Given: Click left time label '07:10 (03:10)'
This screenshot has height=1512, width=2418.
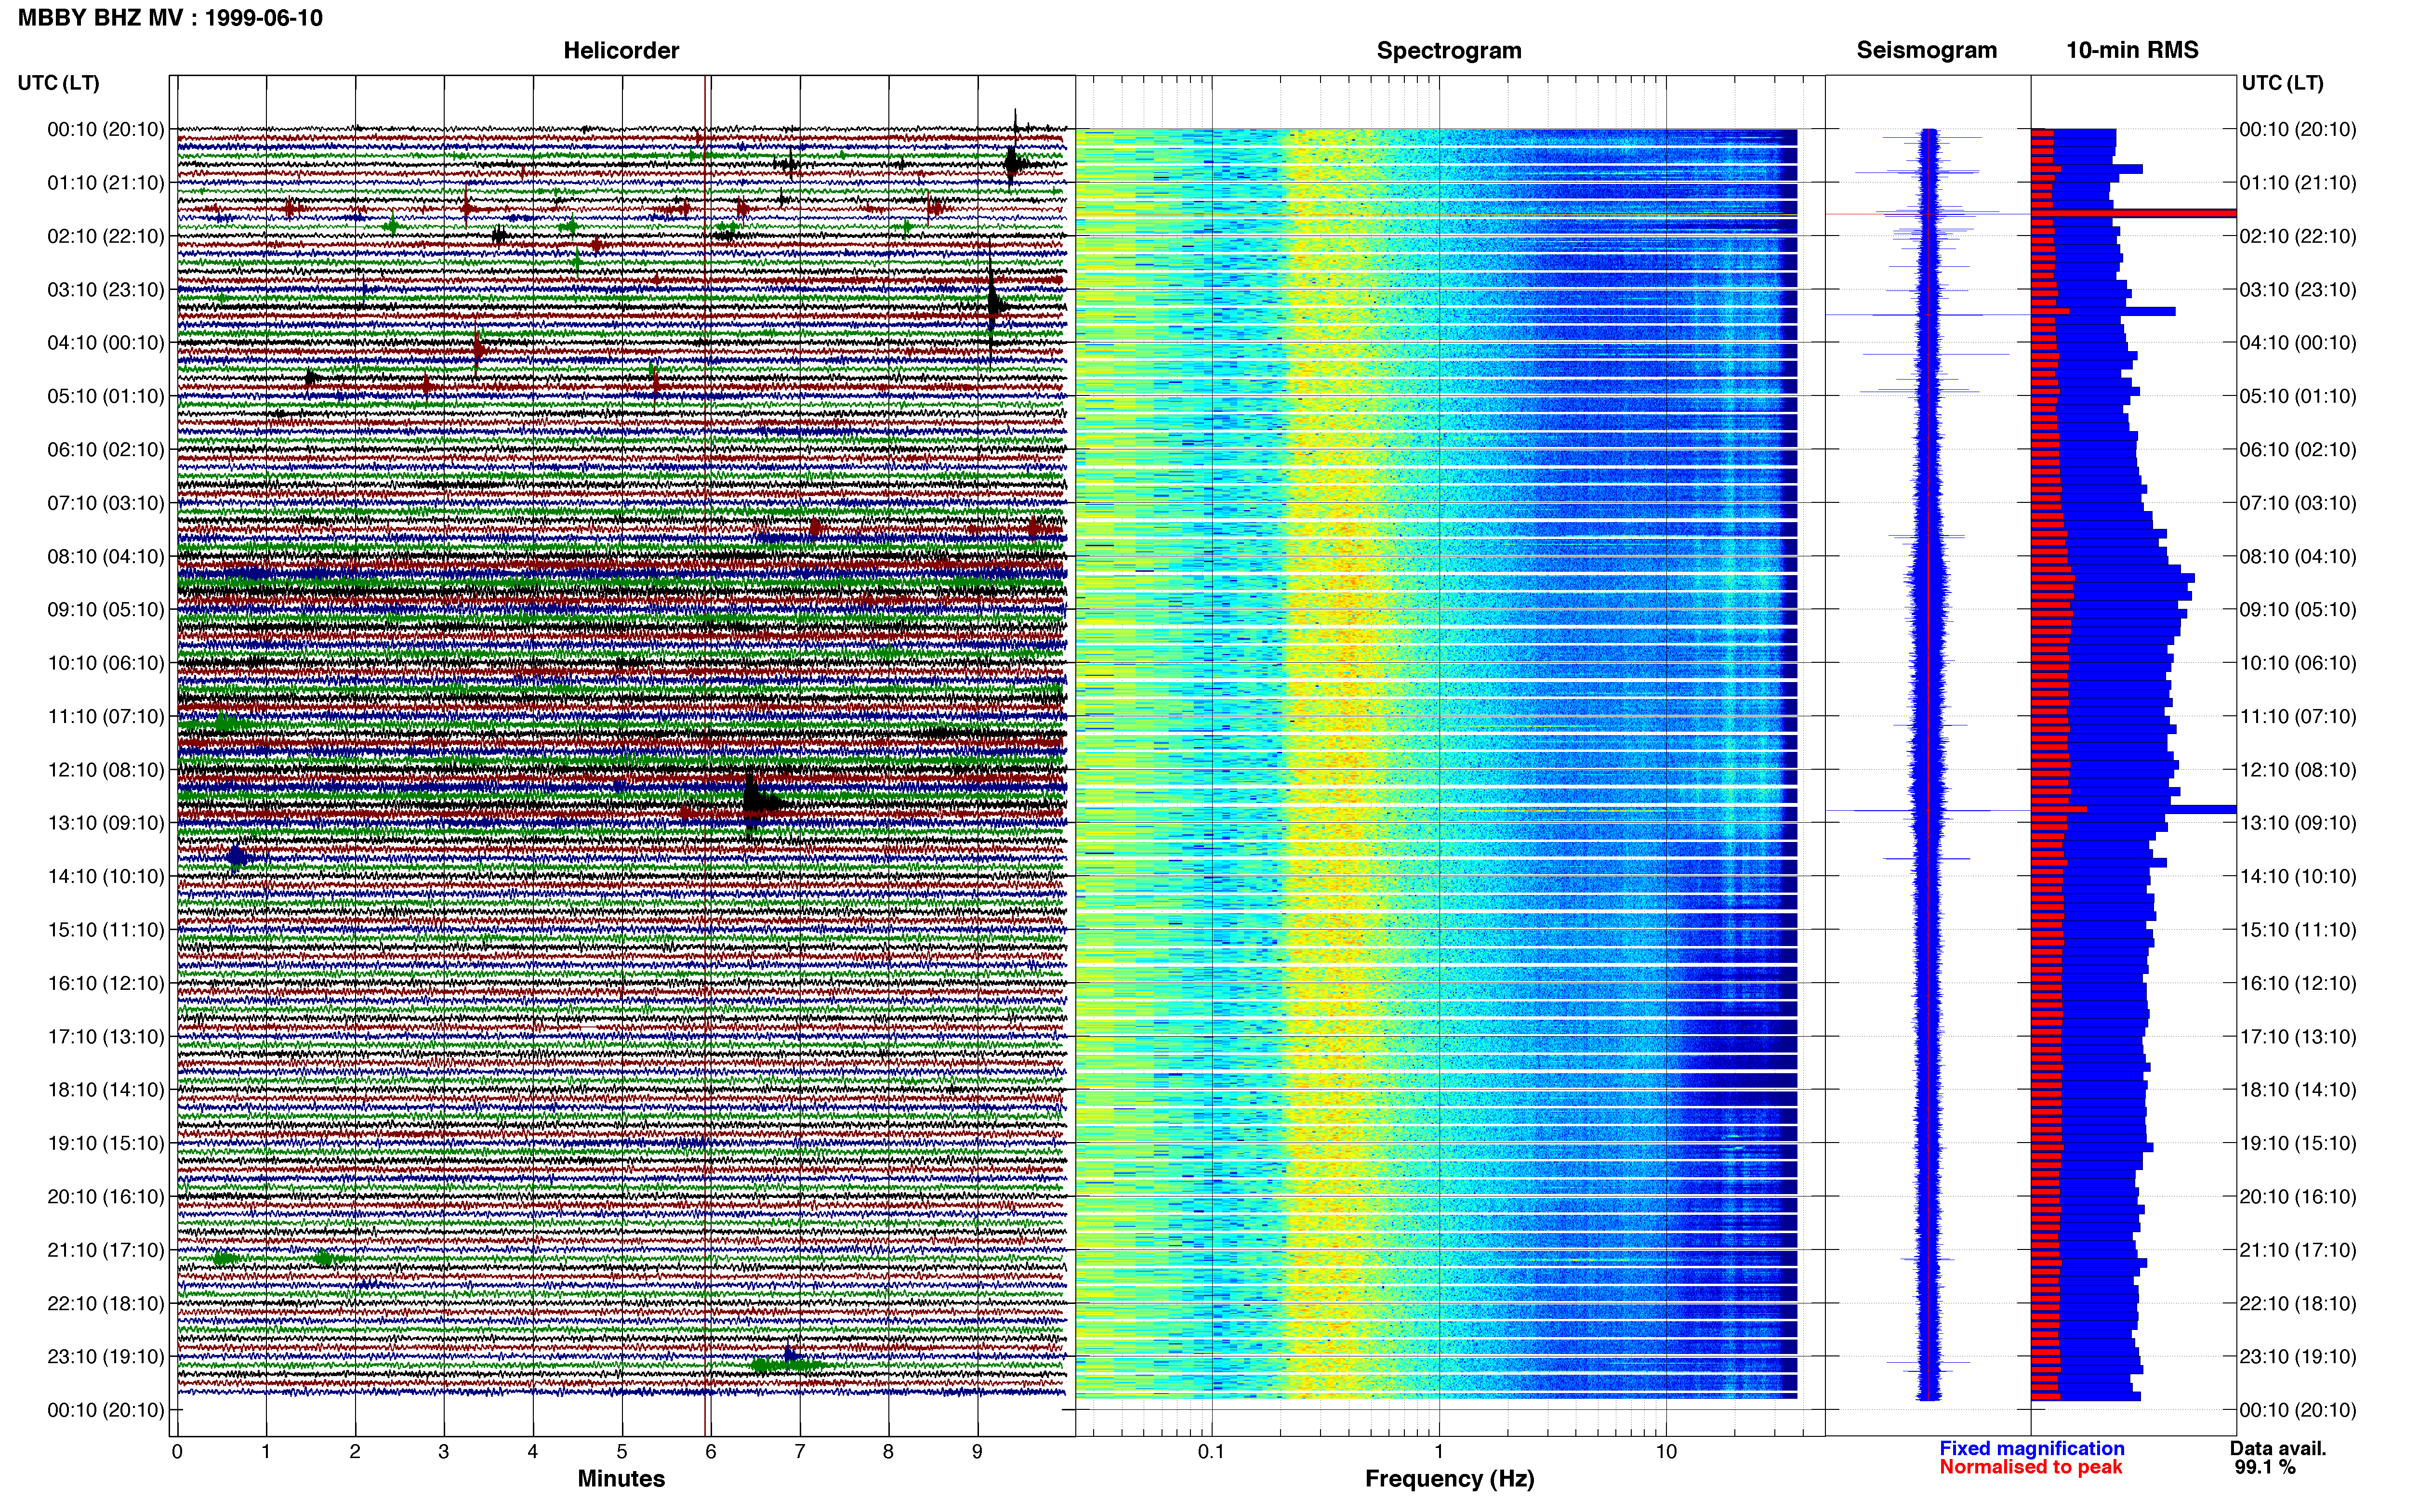Looking at the screenshot, I should tap(106, 503).
